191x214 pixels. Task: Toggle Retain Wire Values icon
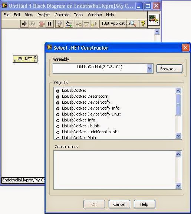[x=69, y=24]
